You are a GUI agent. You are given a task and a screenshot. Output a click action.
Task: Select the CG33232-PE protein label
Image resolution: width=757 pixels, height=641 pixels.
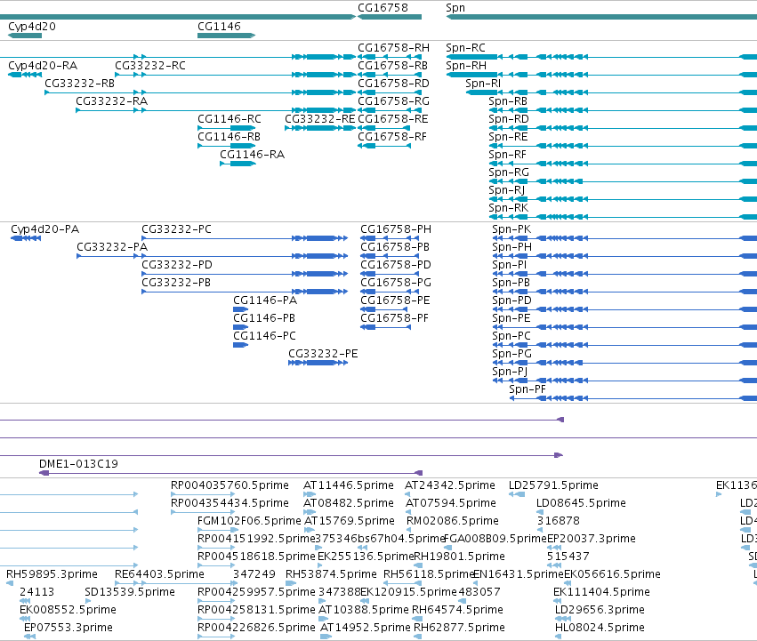[x=323, y=355]
